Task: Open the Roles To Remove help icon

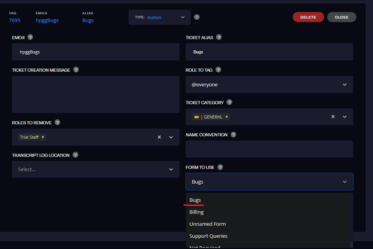Action: (57, 122)
